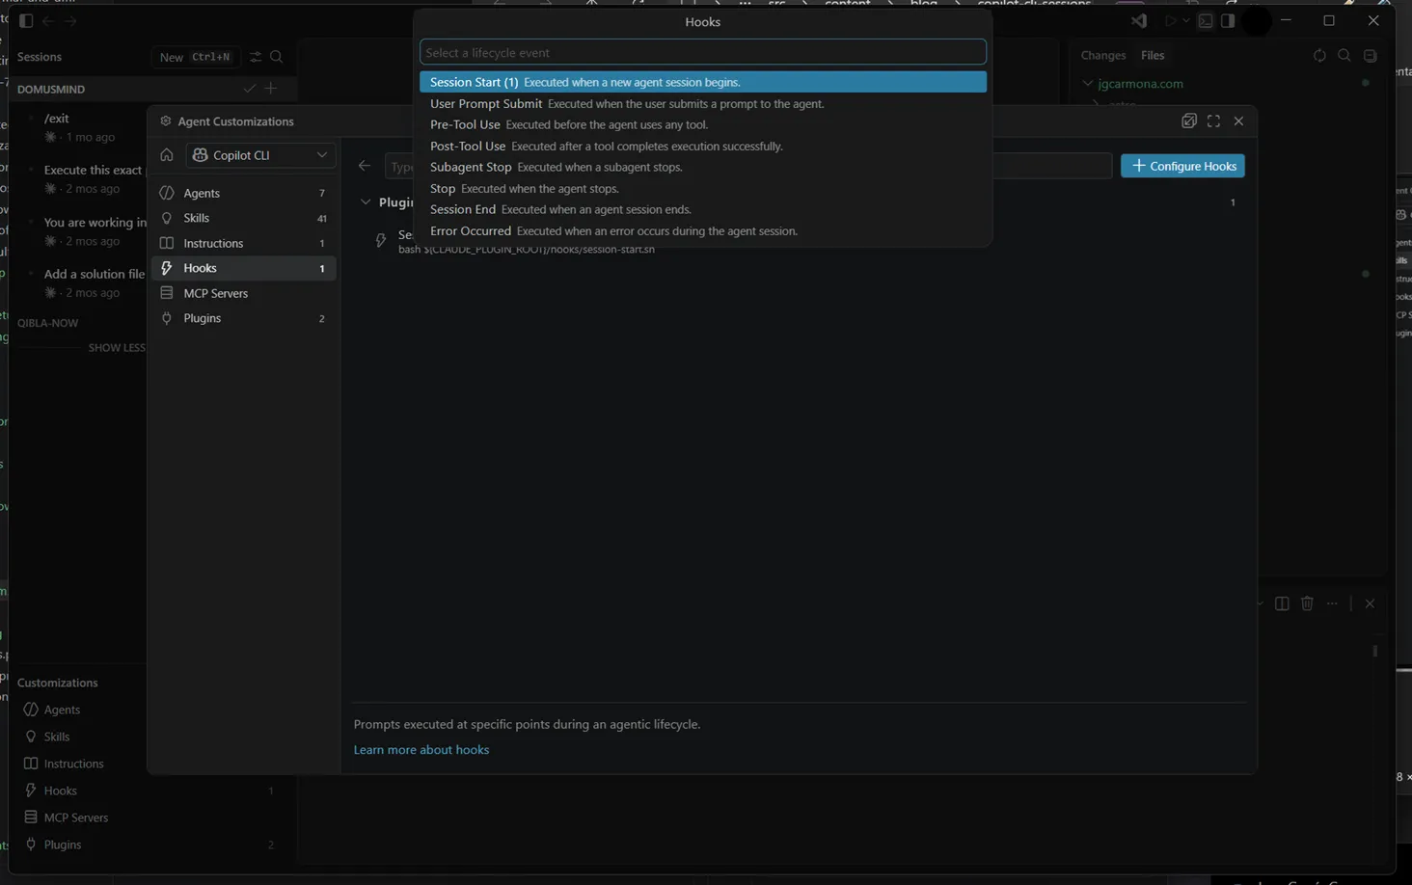Viewport: 1412px width, 885px height.
Task: Click the Agent Customizations home icon
Action: [x=167, y=155]
